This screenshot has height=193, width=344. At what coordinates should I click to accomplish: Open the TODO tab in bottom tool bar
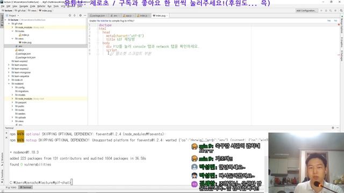[12, 187]
